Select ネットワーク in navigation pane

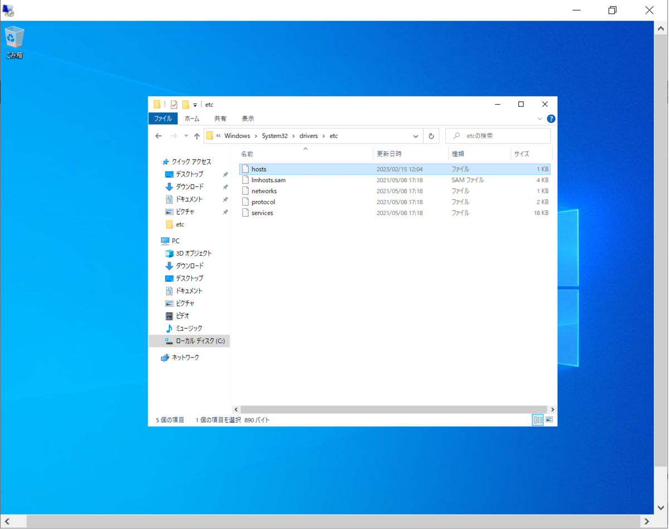coord(185,357)
